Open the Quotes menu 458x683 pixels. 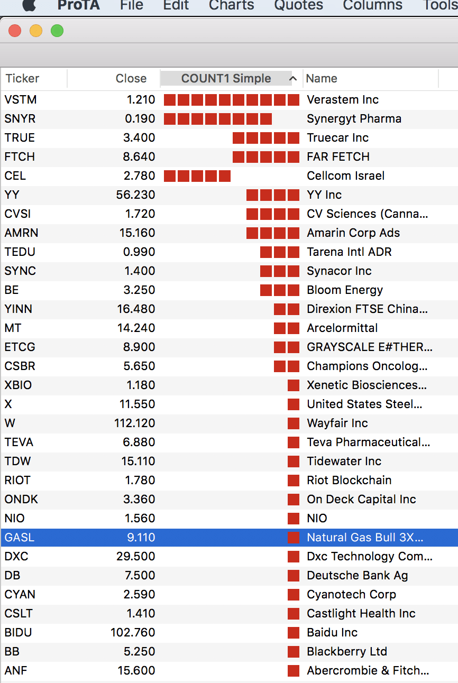coord(298,5)
